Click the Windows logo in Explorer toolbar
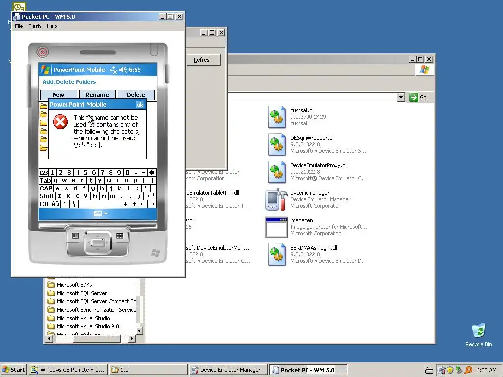Image resolution: width=503 pixels, height=377 pixels. coord(425,70)
